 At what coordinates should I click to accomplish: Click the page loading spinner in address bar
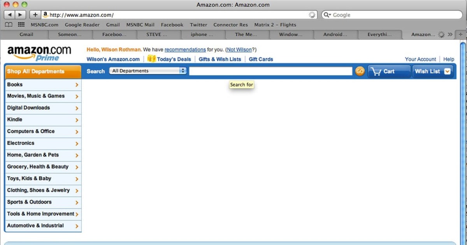(x=312, y=15)
